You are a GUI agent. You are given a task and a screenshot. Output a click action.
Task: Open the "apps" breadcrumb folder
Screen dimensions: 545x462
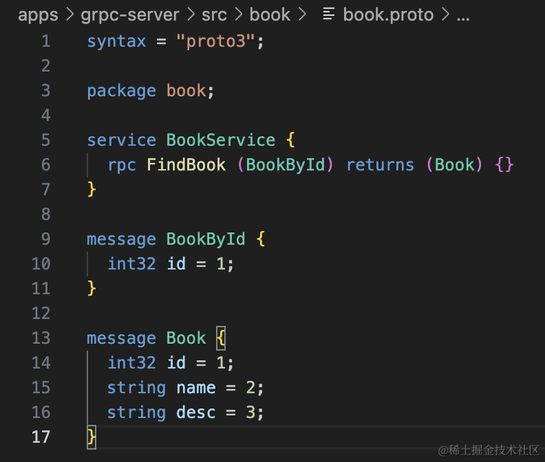(x=38, y=15)
